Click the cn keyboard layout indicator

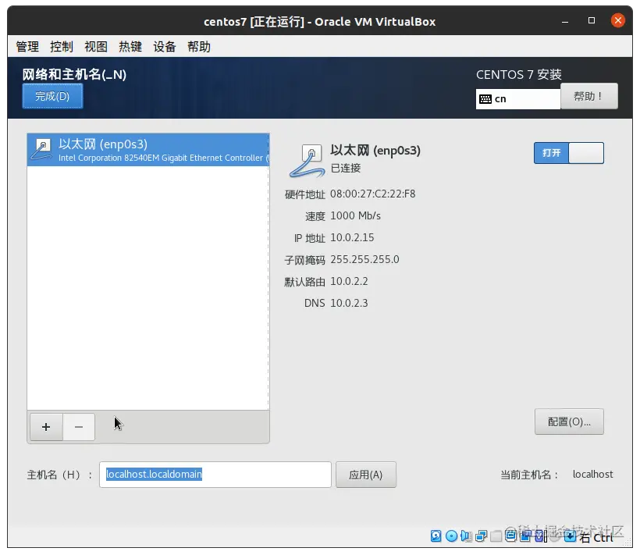coord(518,99)
